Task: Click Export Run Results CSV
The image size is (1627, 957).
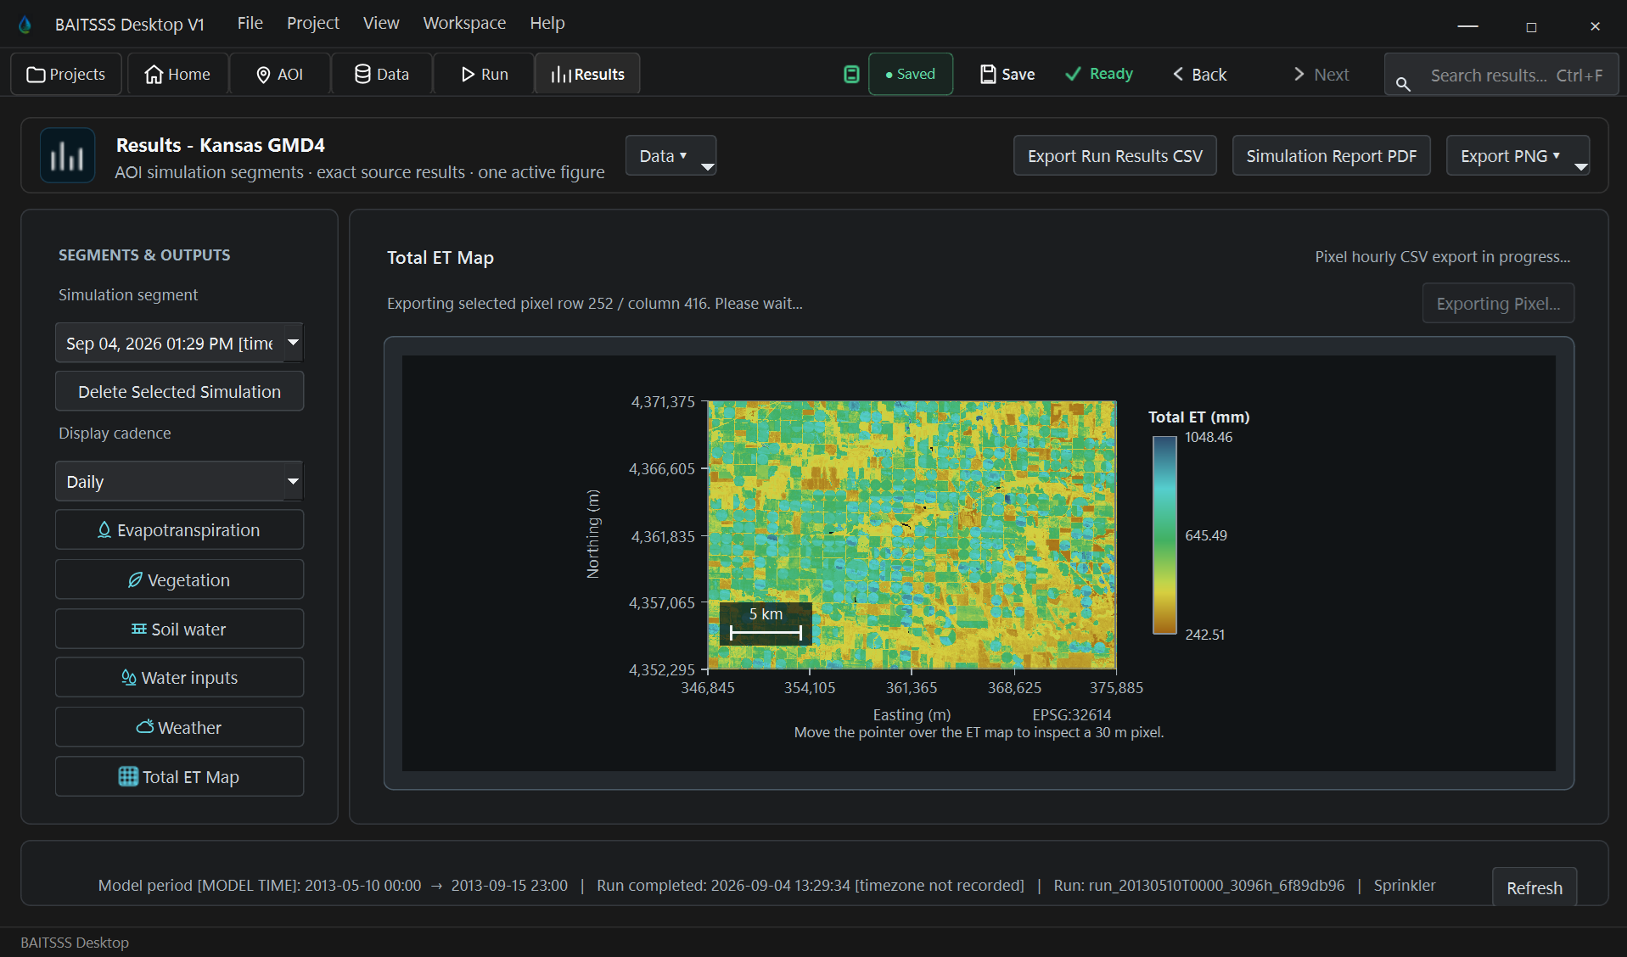Action: 1114,155
